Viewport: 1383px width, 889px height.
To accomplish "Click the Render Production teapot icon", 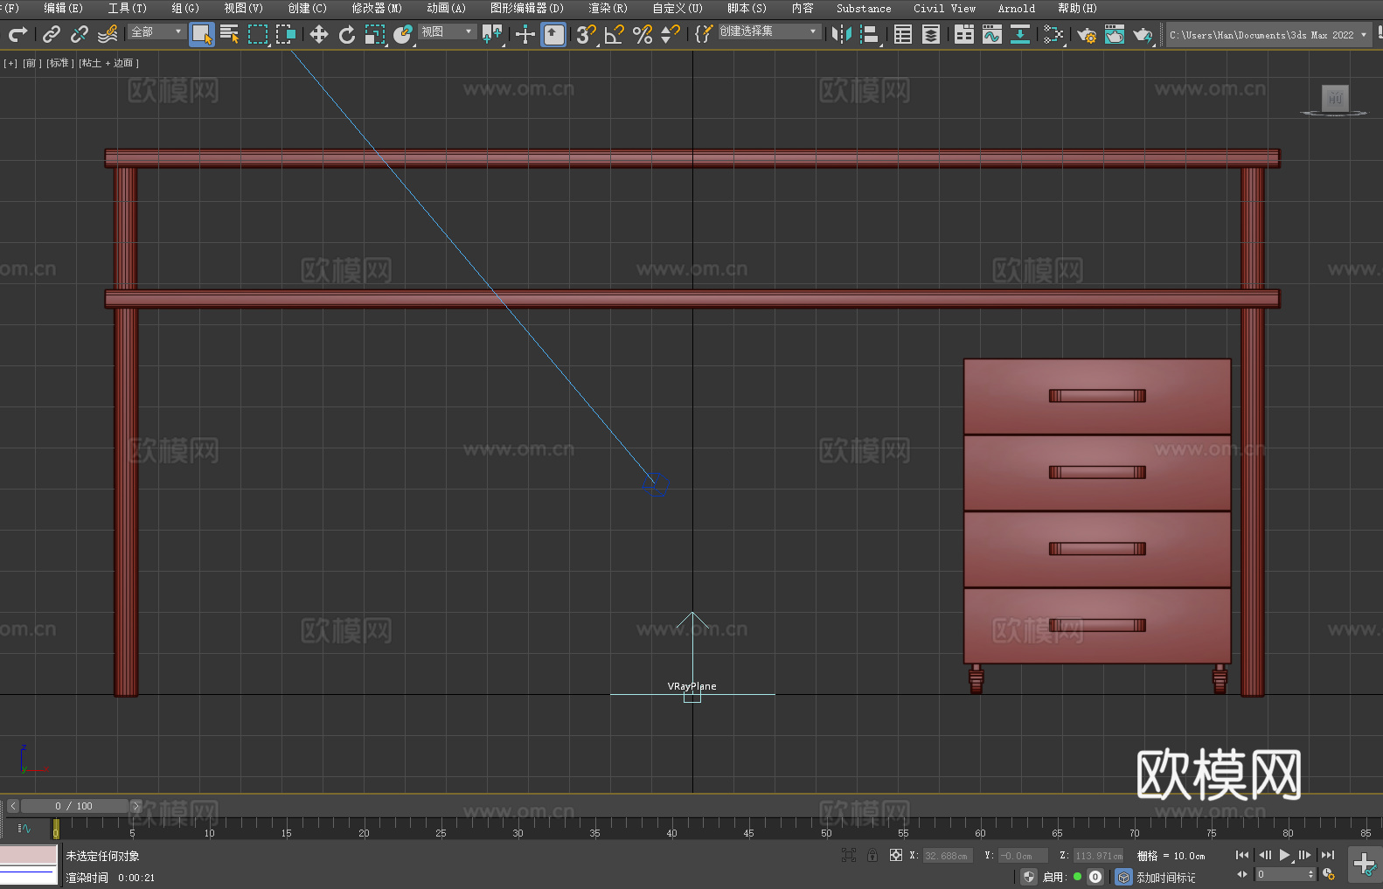I will point(1143,34).
